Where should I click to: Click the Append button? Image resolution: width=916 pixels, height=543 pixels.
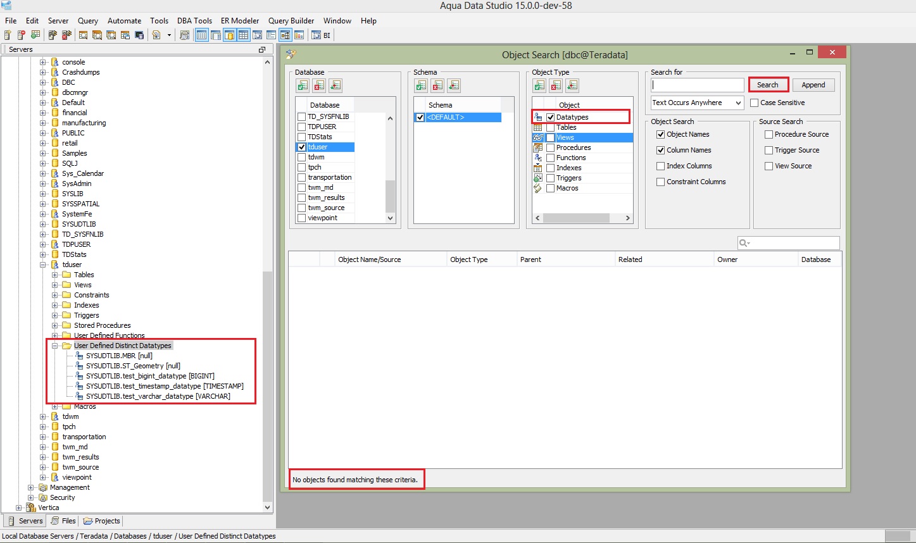tap(813, 85)
